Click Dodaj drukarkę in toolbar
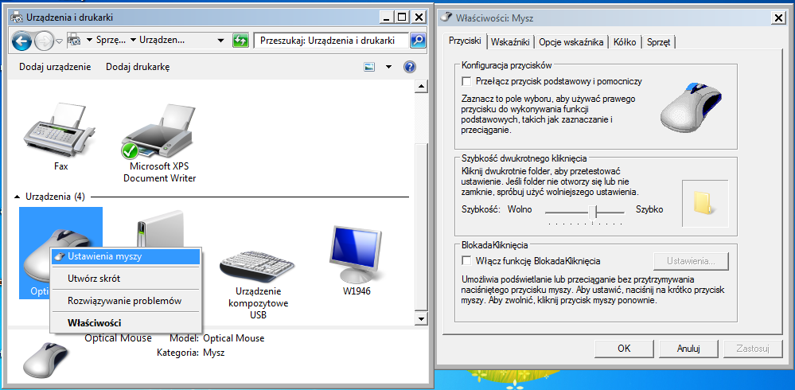 pos(138,68)
